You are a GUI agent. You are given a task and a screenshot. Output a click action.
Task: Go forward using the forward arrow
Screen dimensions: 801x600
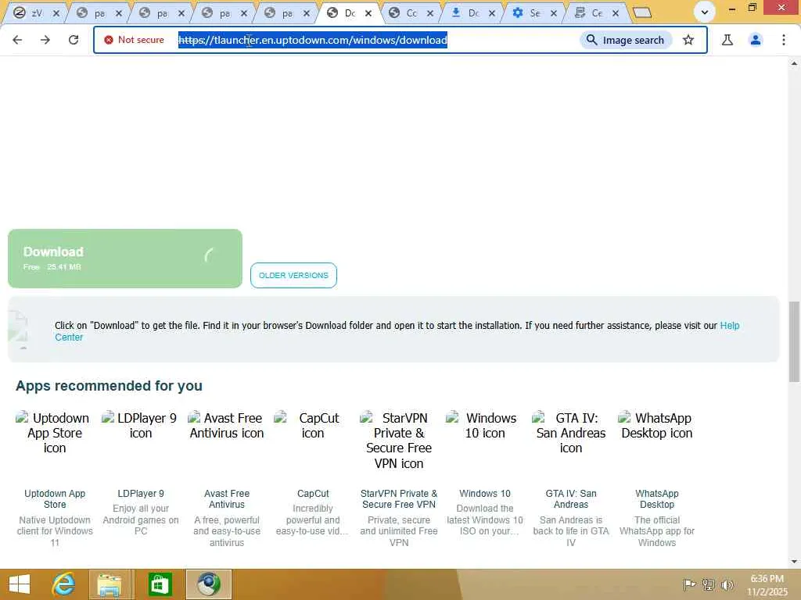pyautogui.click(x=45, y=40)
